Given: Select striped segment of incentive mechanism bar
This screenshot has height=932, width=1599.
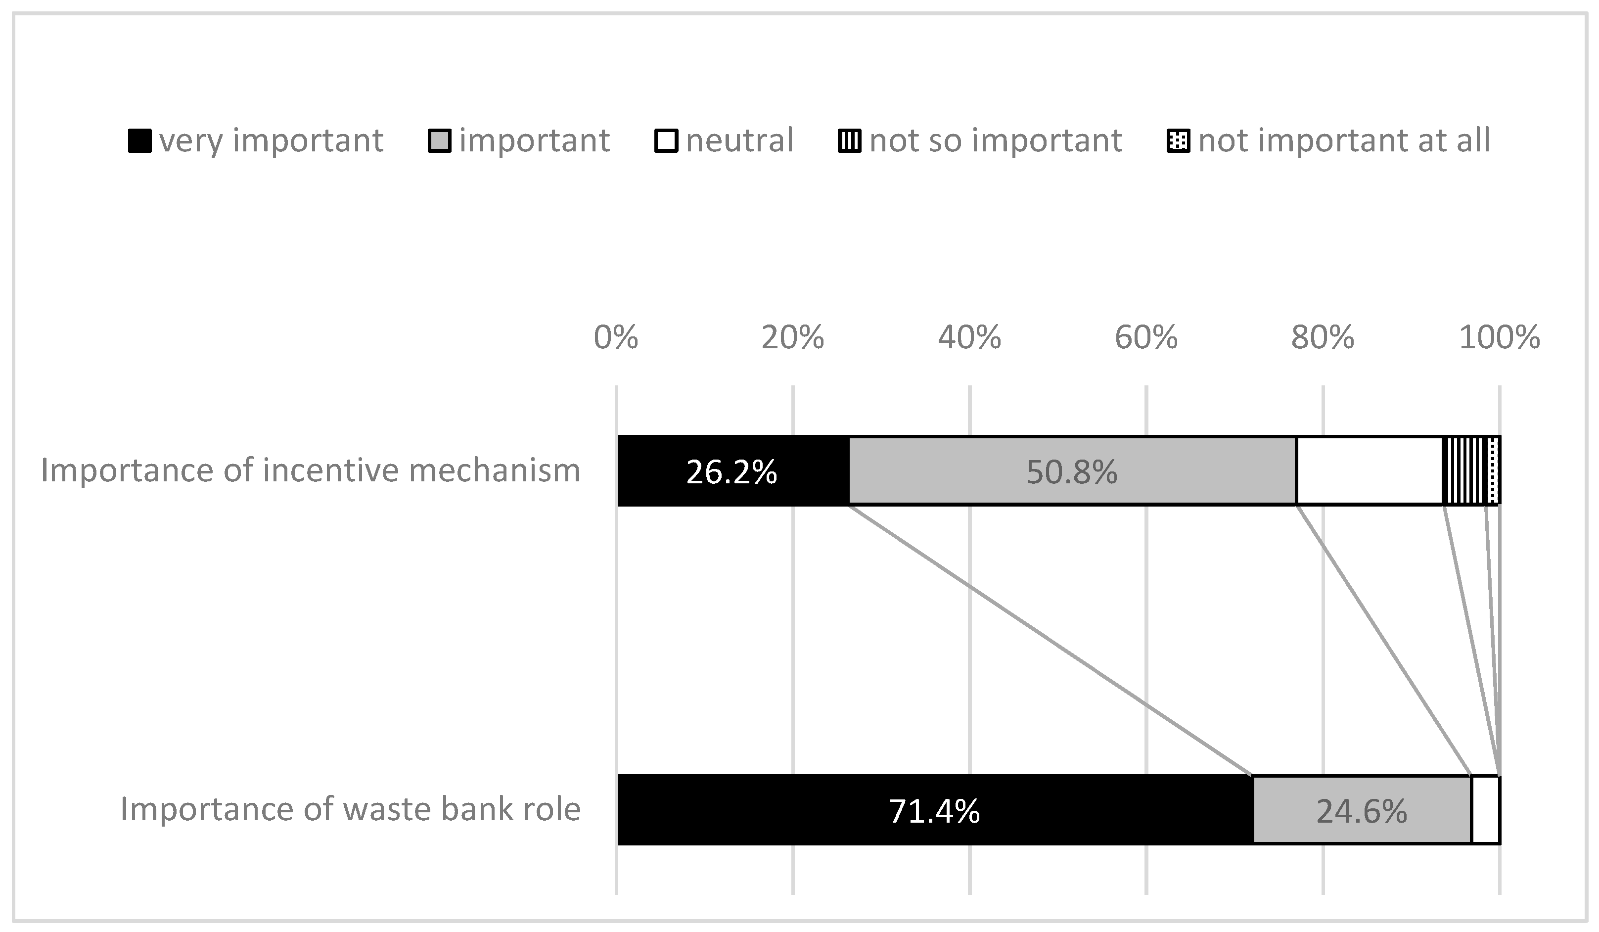Looking at the screenshot, I should point(1464,471).
